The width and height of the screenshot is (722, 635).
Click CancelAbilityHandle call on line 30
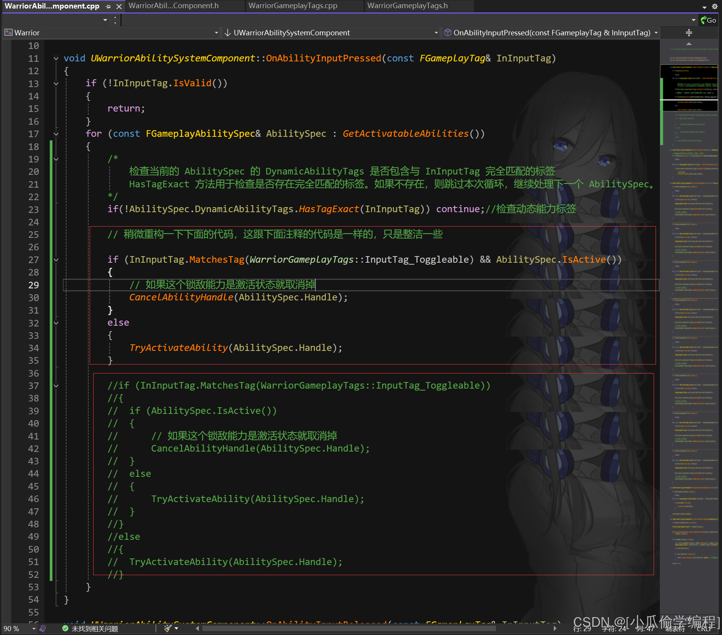click(x=181, y=298)
